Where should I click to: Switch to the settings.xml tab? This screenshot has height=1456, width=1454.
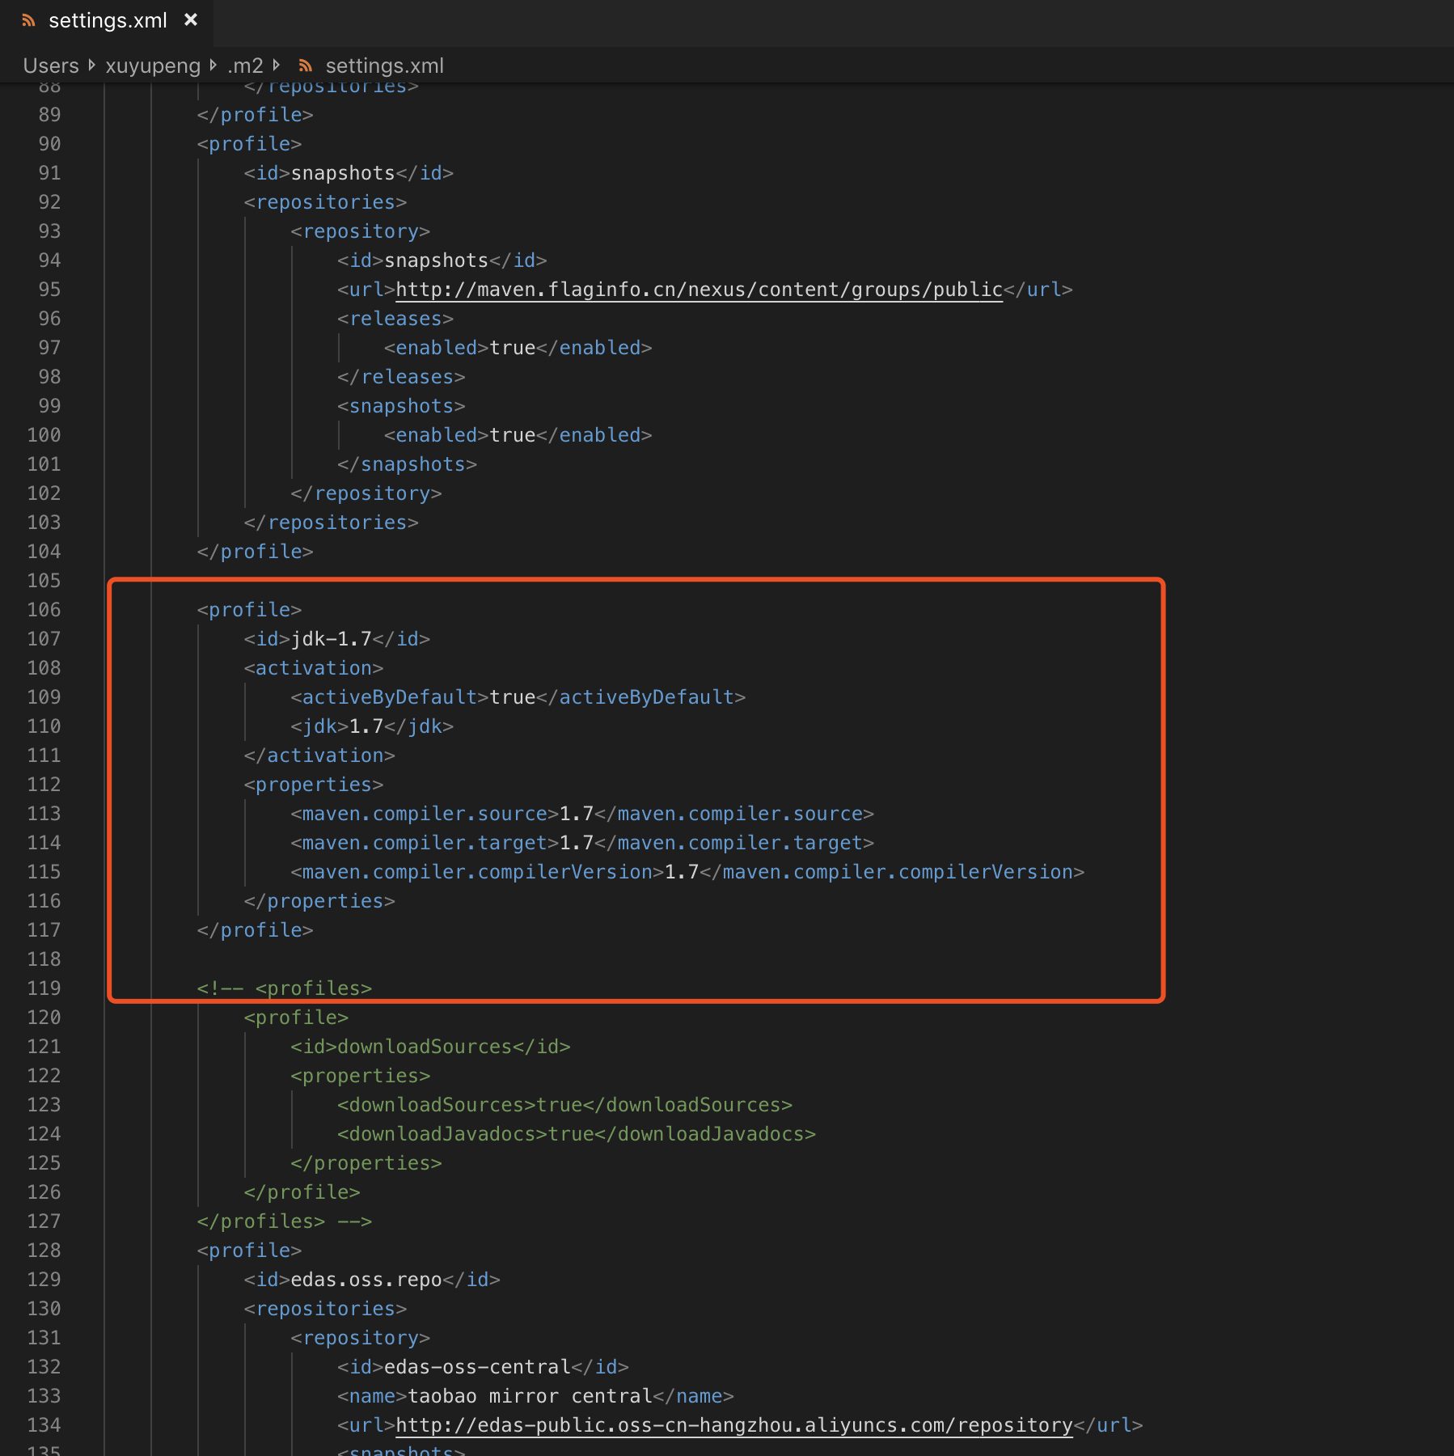pyautogui.click(x=105, y=20)
